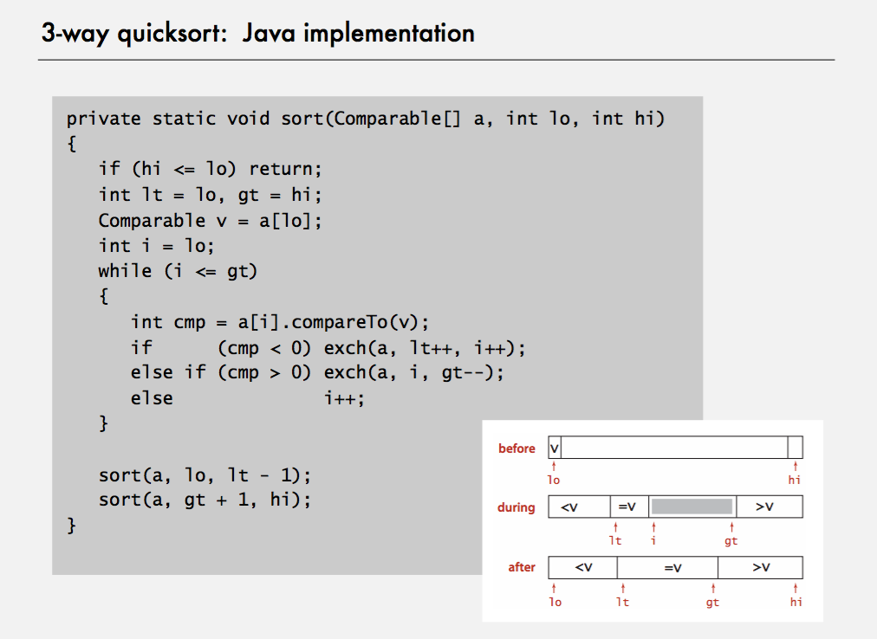Select the '=v' cell in the during row
This screenshot has width=877, height=639.
point(627,507)
